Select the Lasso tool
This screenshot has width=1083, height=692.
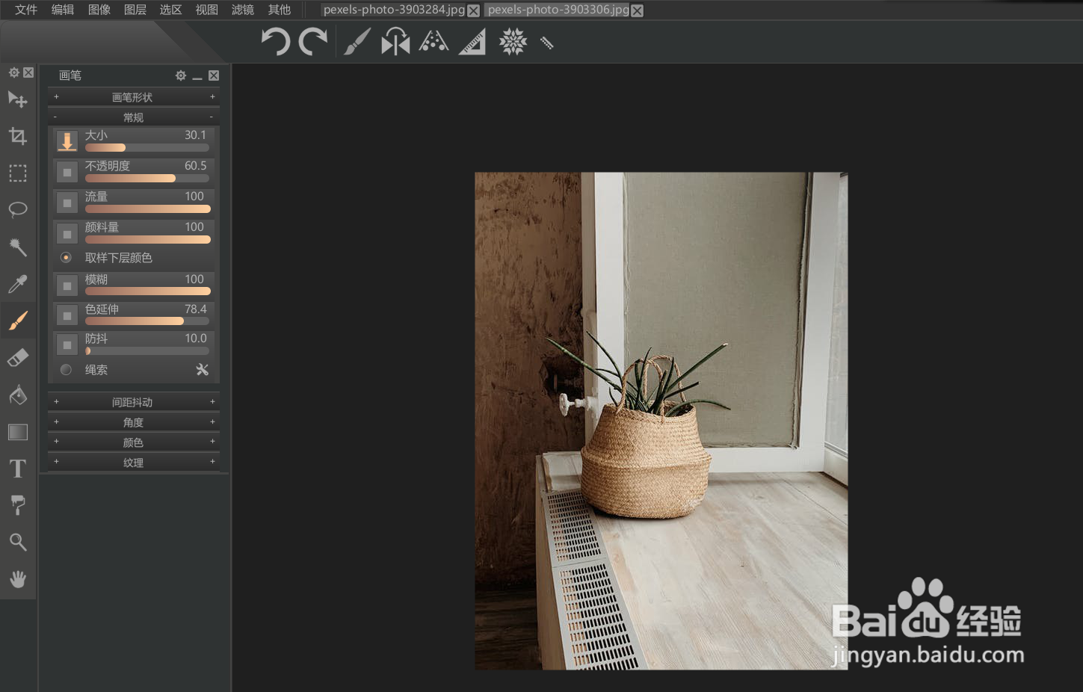(17, 210)
